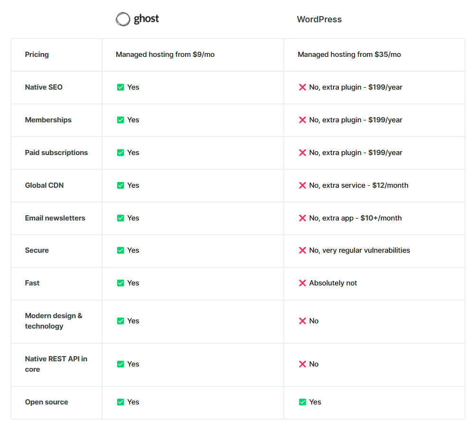Click 'No, extra service - $12/month' text
This screenshot has height=422, width=475.
359,185
